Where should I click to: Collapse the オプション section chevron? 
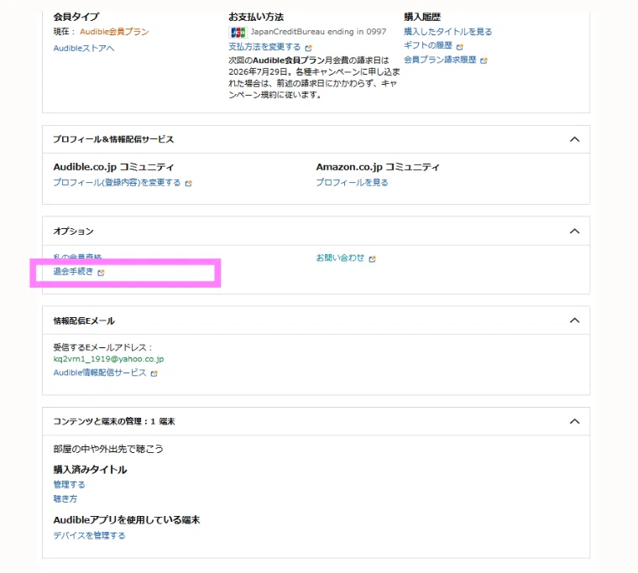[574, 232]
